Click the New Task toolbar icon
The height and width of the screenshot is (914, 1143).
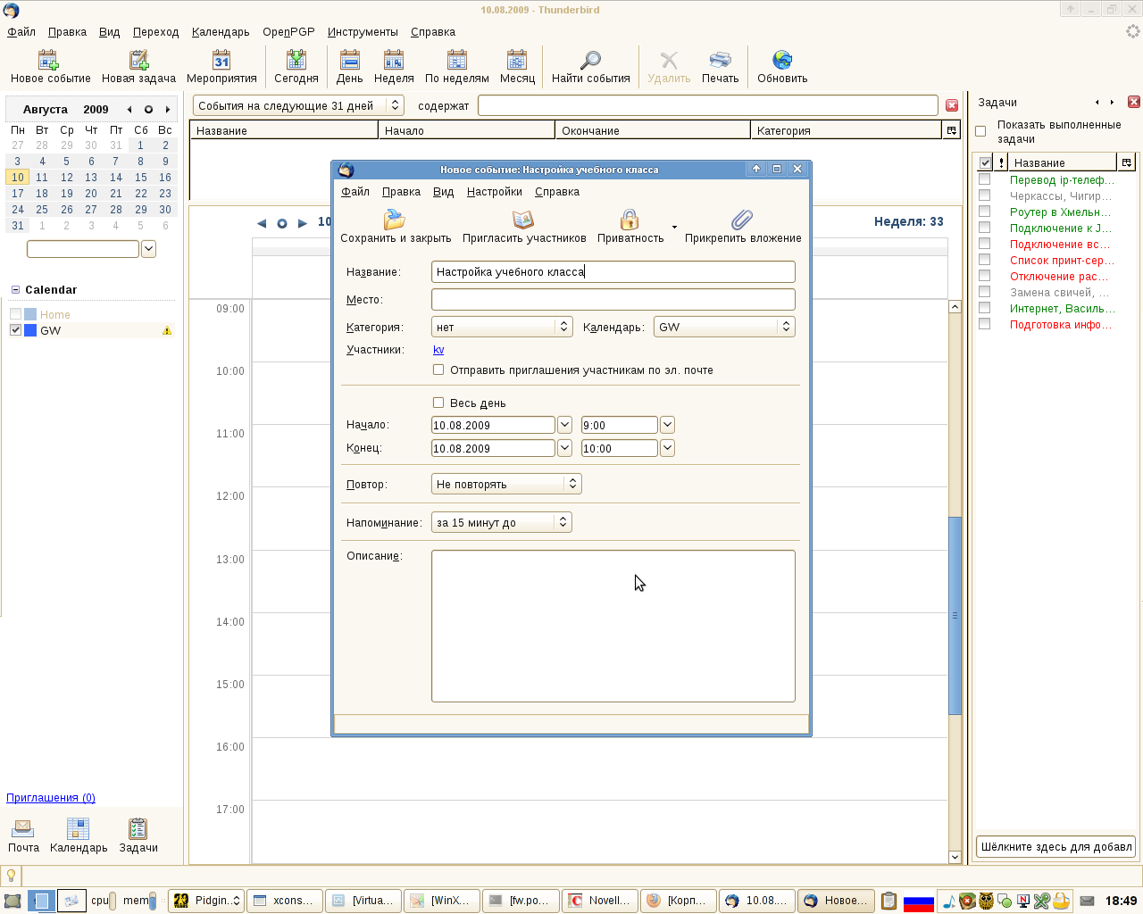(x=138, y=60)
